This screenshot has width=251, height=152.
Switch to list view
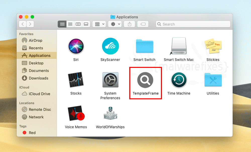[x=70, y=24]
